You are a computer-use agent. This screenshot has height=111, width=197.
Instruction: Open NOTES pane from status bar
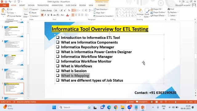[x=130, y=102]
